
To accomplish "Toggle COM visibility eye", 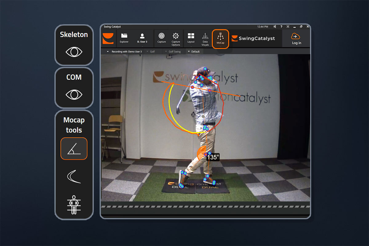I will tap(74, 94).
